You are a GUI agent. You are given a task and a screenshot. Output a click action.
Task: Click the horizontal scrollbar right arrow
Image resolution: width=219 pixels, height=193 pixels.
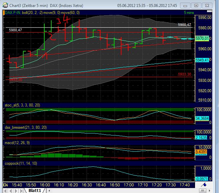pyautogui.click(x=209, y=191)
